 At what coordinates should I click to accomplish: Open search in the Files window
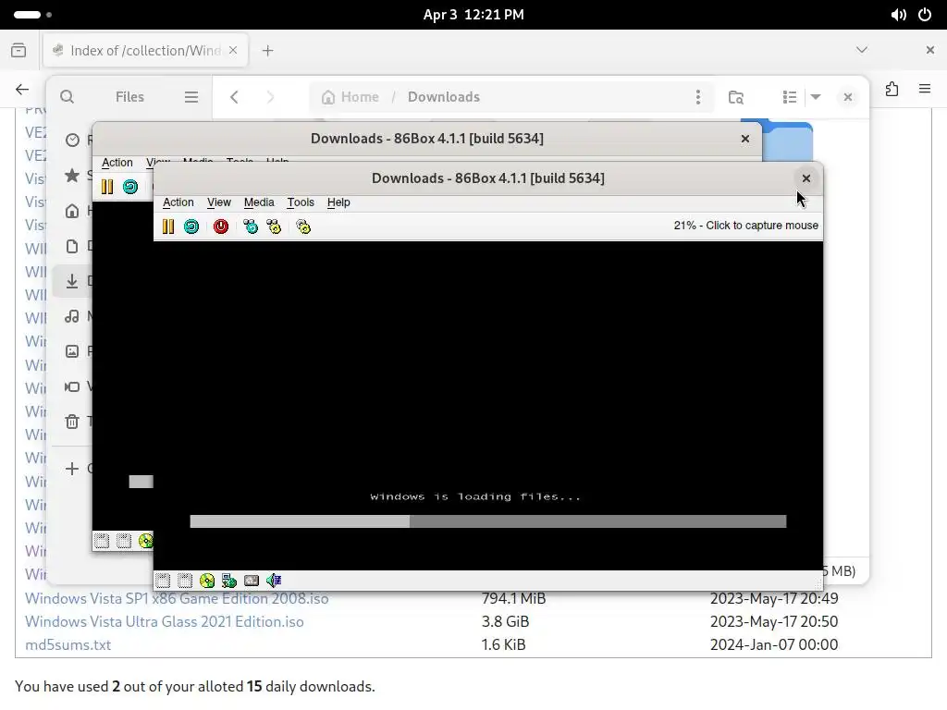67,97
